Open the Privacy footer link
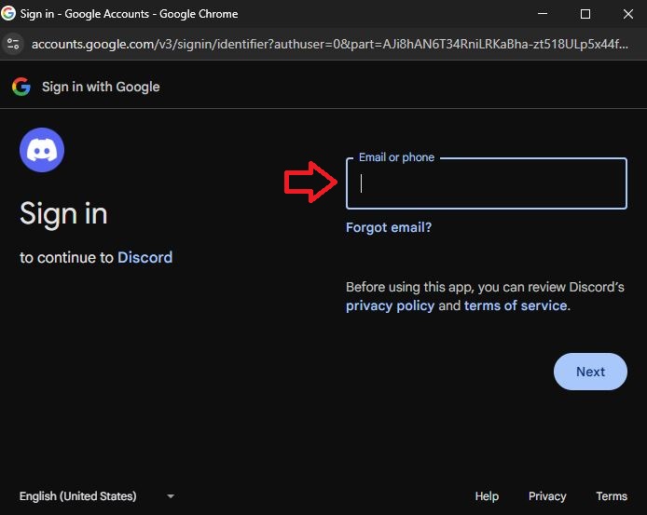Viewport: 647px width, 515px height. [547, 496]
